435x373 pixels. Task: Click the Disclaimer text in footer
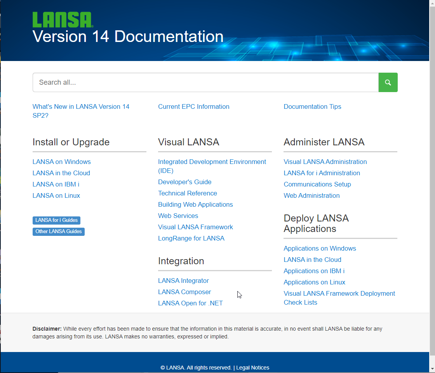click(x=207, y=333)
